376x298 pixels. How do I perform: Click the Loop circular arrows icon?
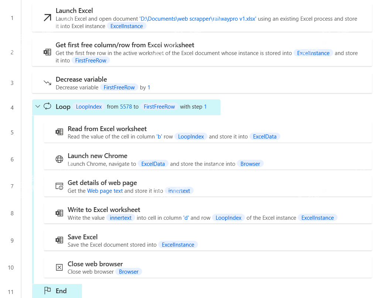(48, 106)
